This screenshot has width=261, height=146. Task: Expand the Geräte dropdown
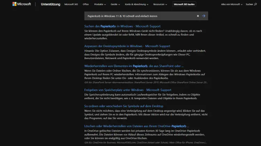tap(115, 4)
